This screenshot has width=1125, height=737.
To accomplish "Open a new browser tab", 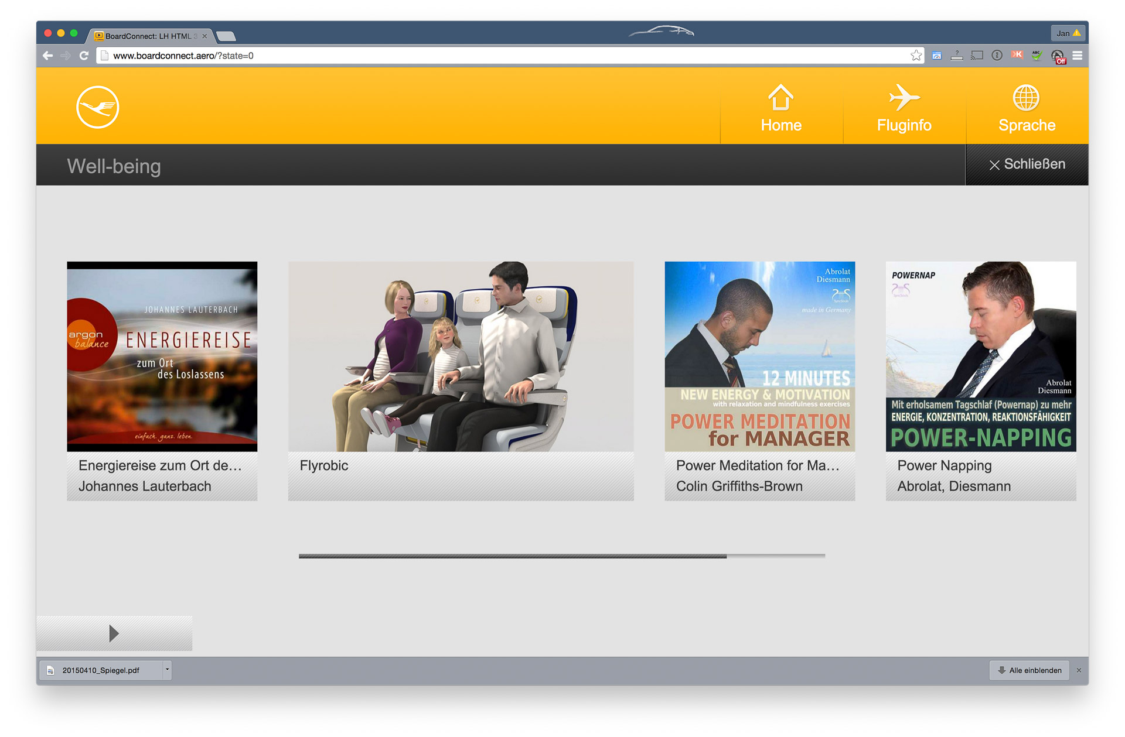I will pos(226,36).
